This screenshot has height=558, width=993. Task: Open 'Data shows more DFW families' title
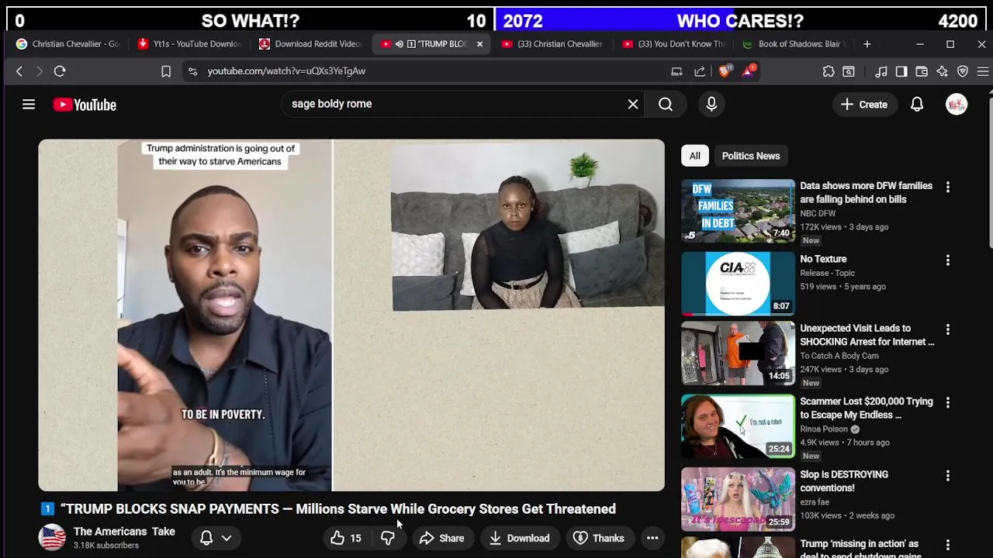click(x=866, y=192)
